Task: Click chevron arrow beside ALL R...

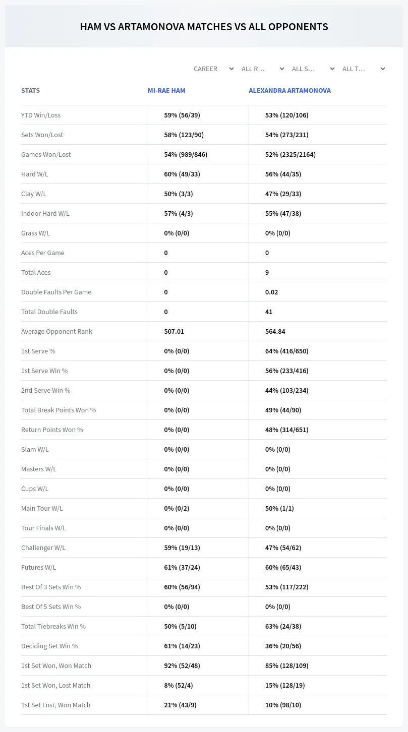Action: pyautogui.click(x=282, y=69)
